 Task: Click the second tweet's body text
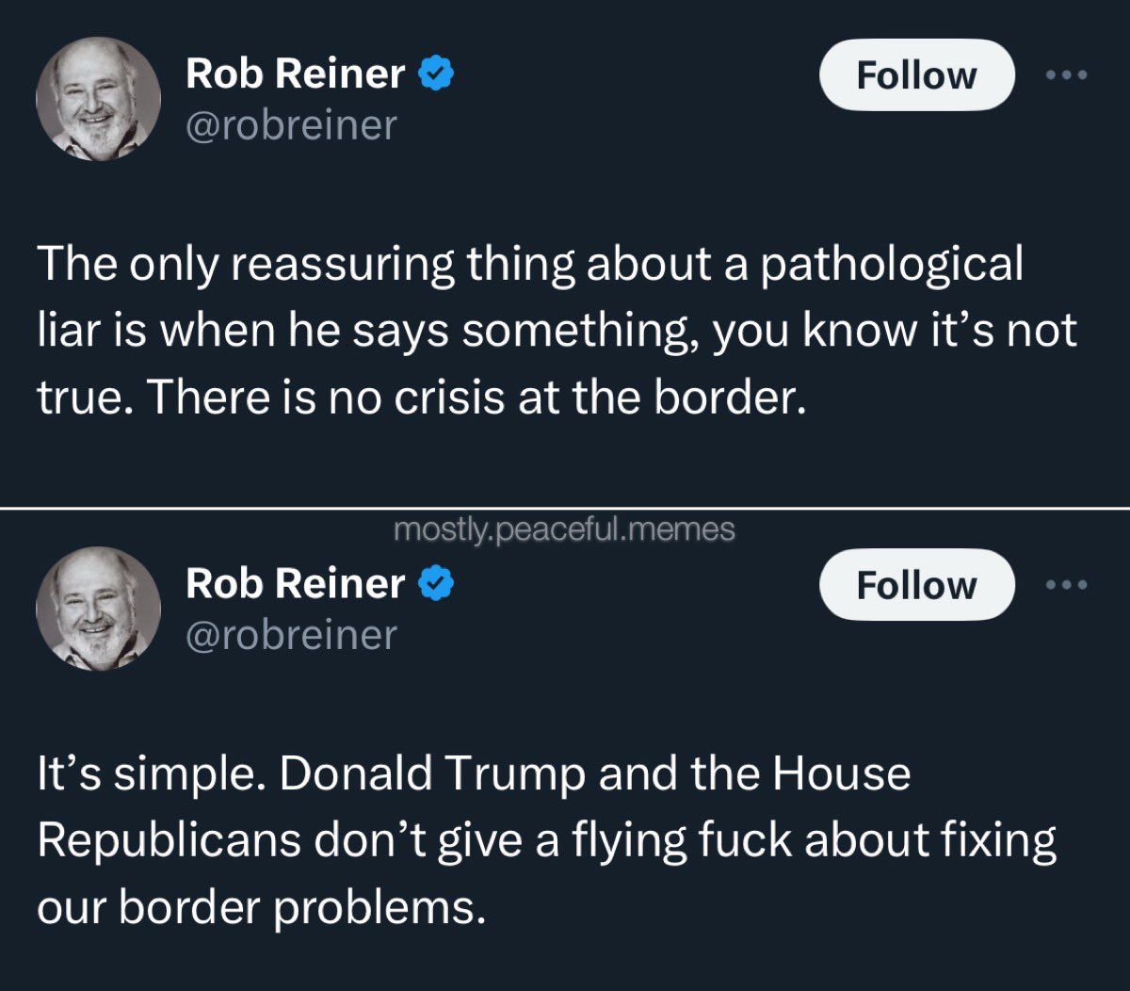tap(546, 838)
